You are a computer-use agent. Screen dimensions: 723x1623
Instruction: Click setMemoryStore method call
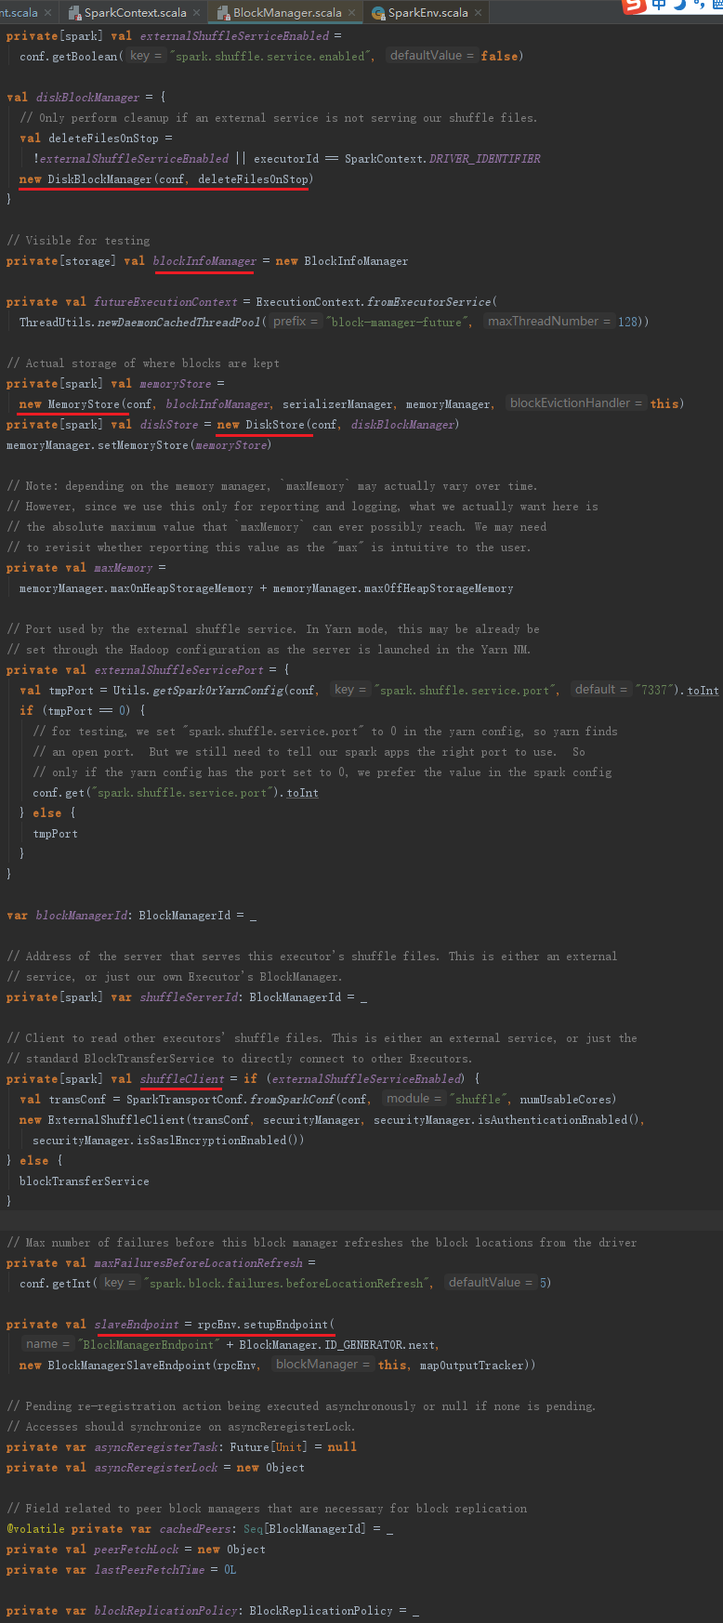[143, 445]
